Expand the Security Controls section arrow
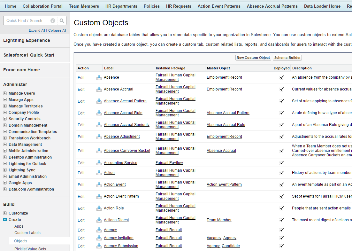Screen dimensions: 352x251 pos(5,119)
